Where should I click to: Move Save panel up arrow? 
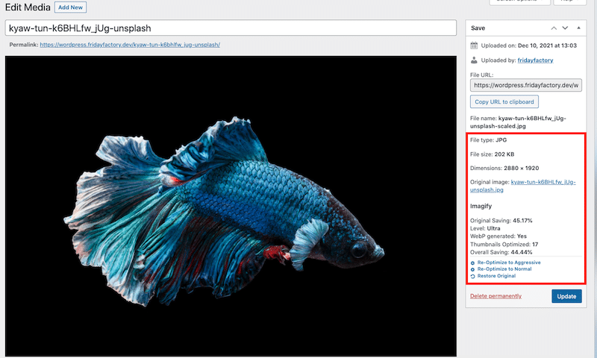[x=554, y=28]
